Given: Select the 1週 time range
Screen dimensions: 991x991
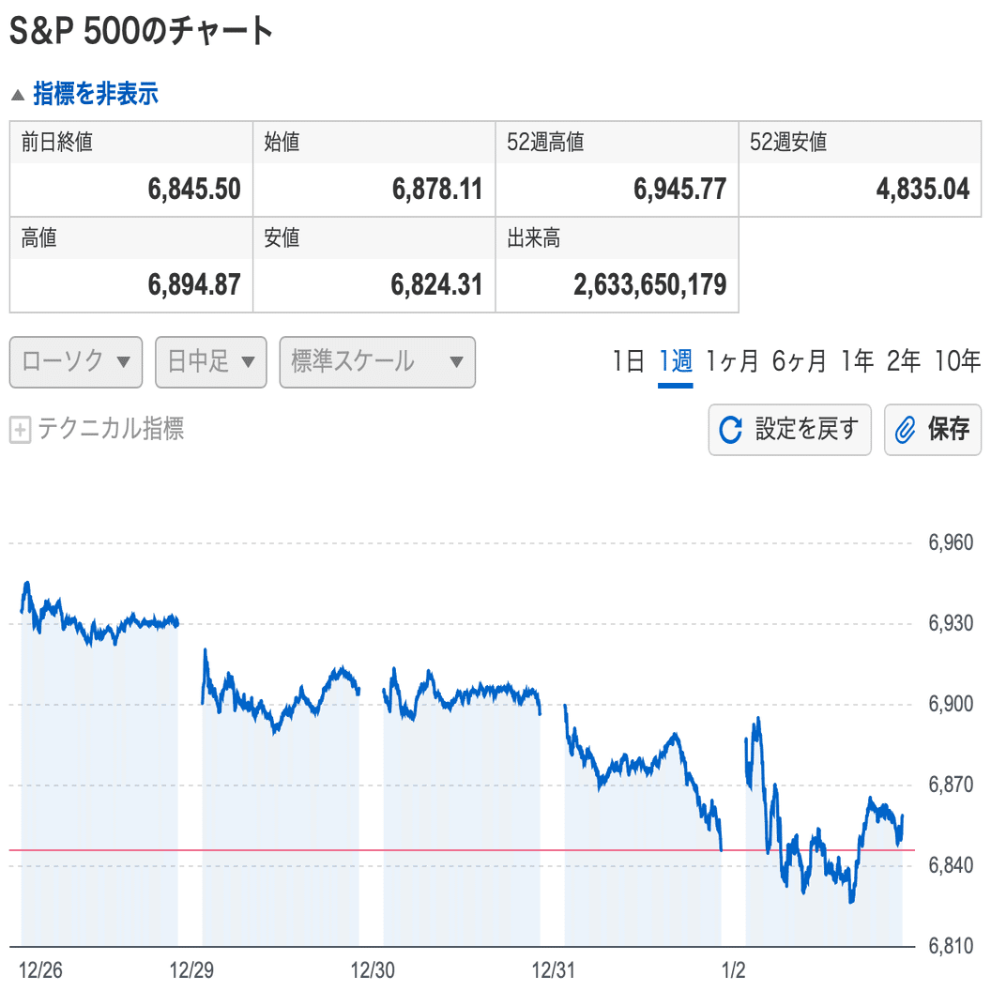Looking at the screenshot, I should [676, 361].
